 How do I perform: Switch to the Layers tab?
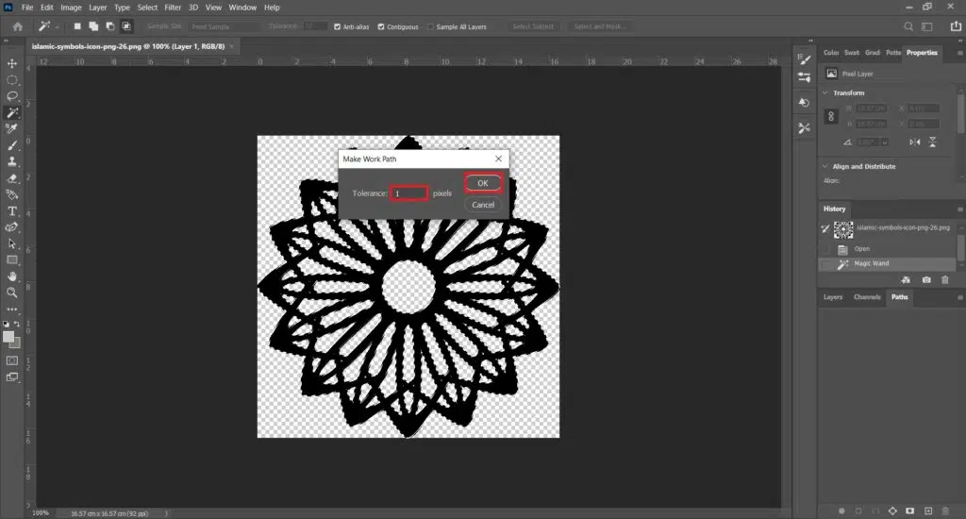(833, 297)
